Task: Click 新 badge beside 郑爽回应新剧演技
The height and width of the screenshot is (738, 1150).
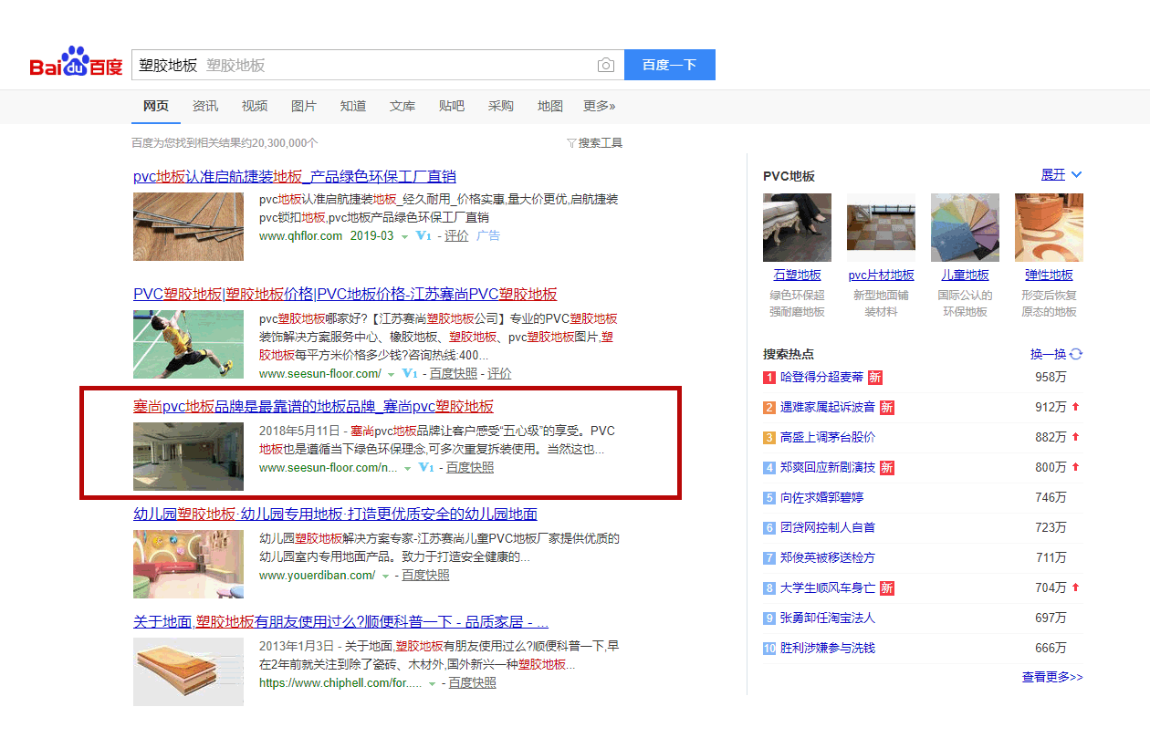Action: [886, 467]
